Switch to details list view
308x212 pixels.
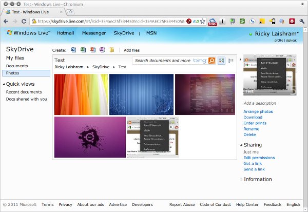click(x=231, y=61)
